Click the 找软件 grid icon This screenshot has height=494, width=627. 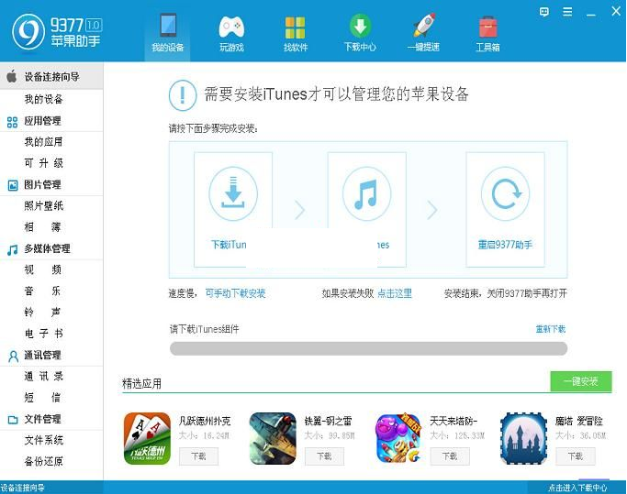[295, 27]
